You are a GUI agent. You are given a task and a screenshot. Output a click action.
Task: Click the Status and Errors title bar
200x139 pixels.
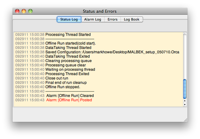100,11
